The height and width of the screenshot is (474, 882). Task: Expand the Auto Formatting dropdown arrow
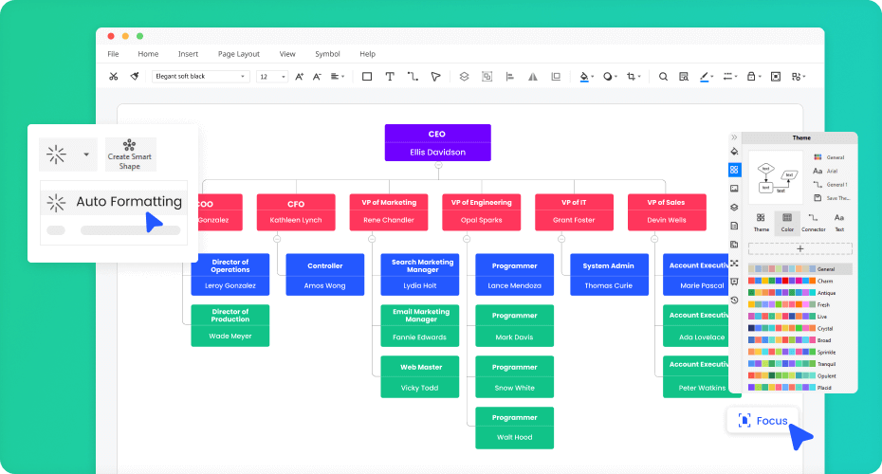[x=86, y=155]
